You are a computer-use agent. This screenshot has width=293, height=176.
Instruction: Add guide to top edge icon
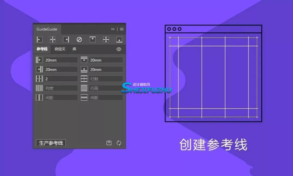point(93,39)
